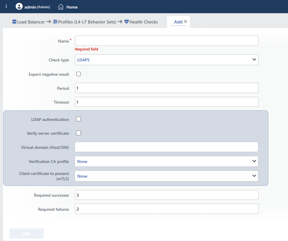
Task: Click the admin user avatar icon
Action: click(x=19, y=6)
